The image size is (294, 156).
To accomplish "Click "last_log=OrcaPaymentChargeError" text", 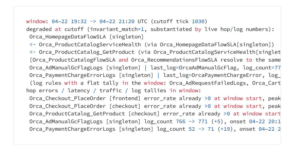I will click(213, 75).
